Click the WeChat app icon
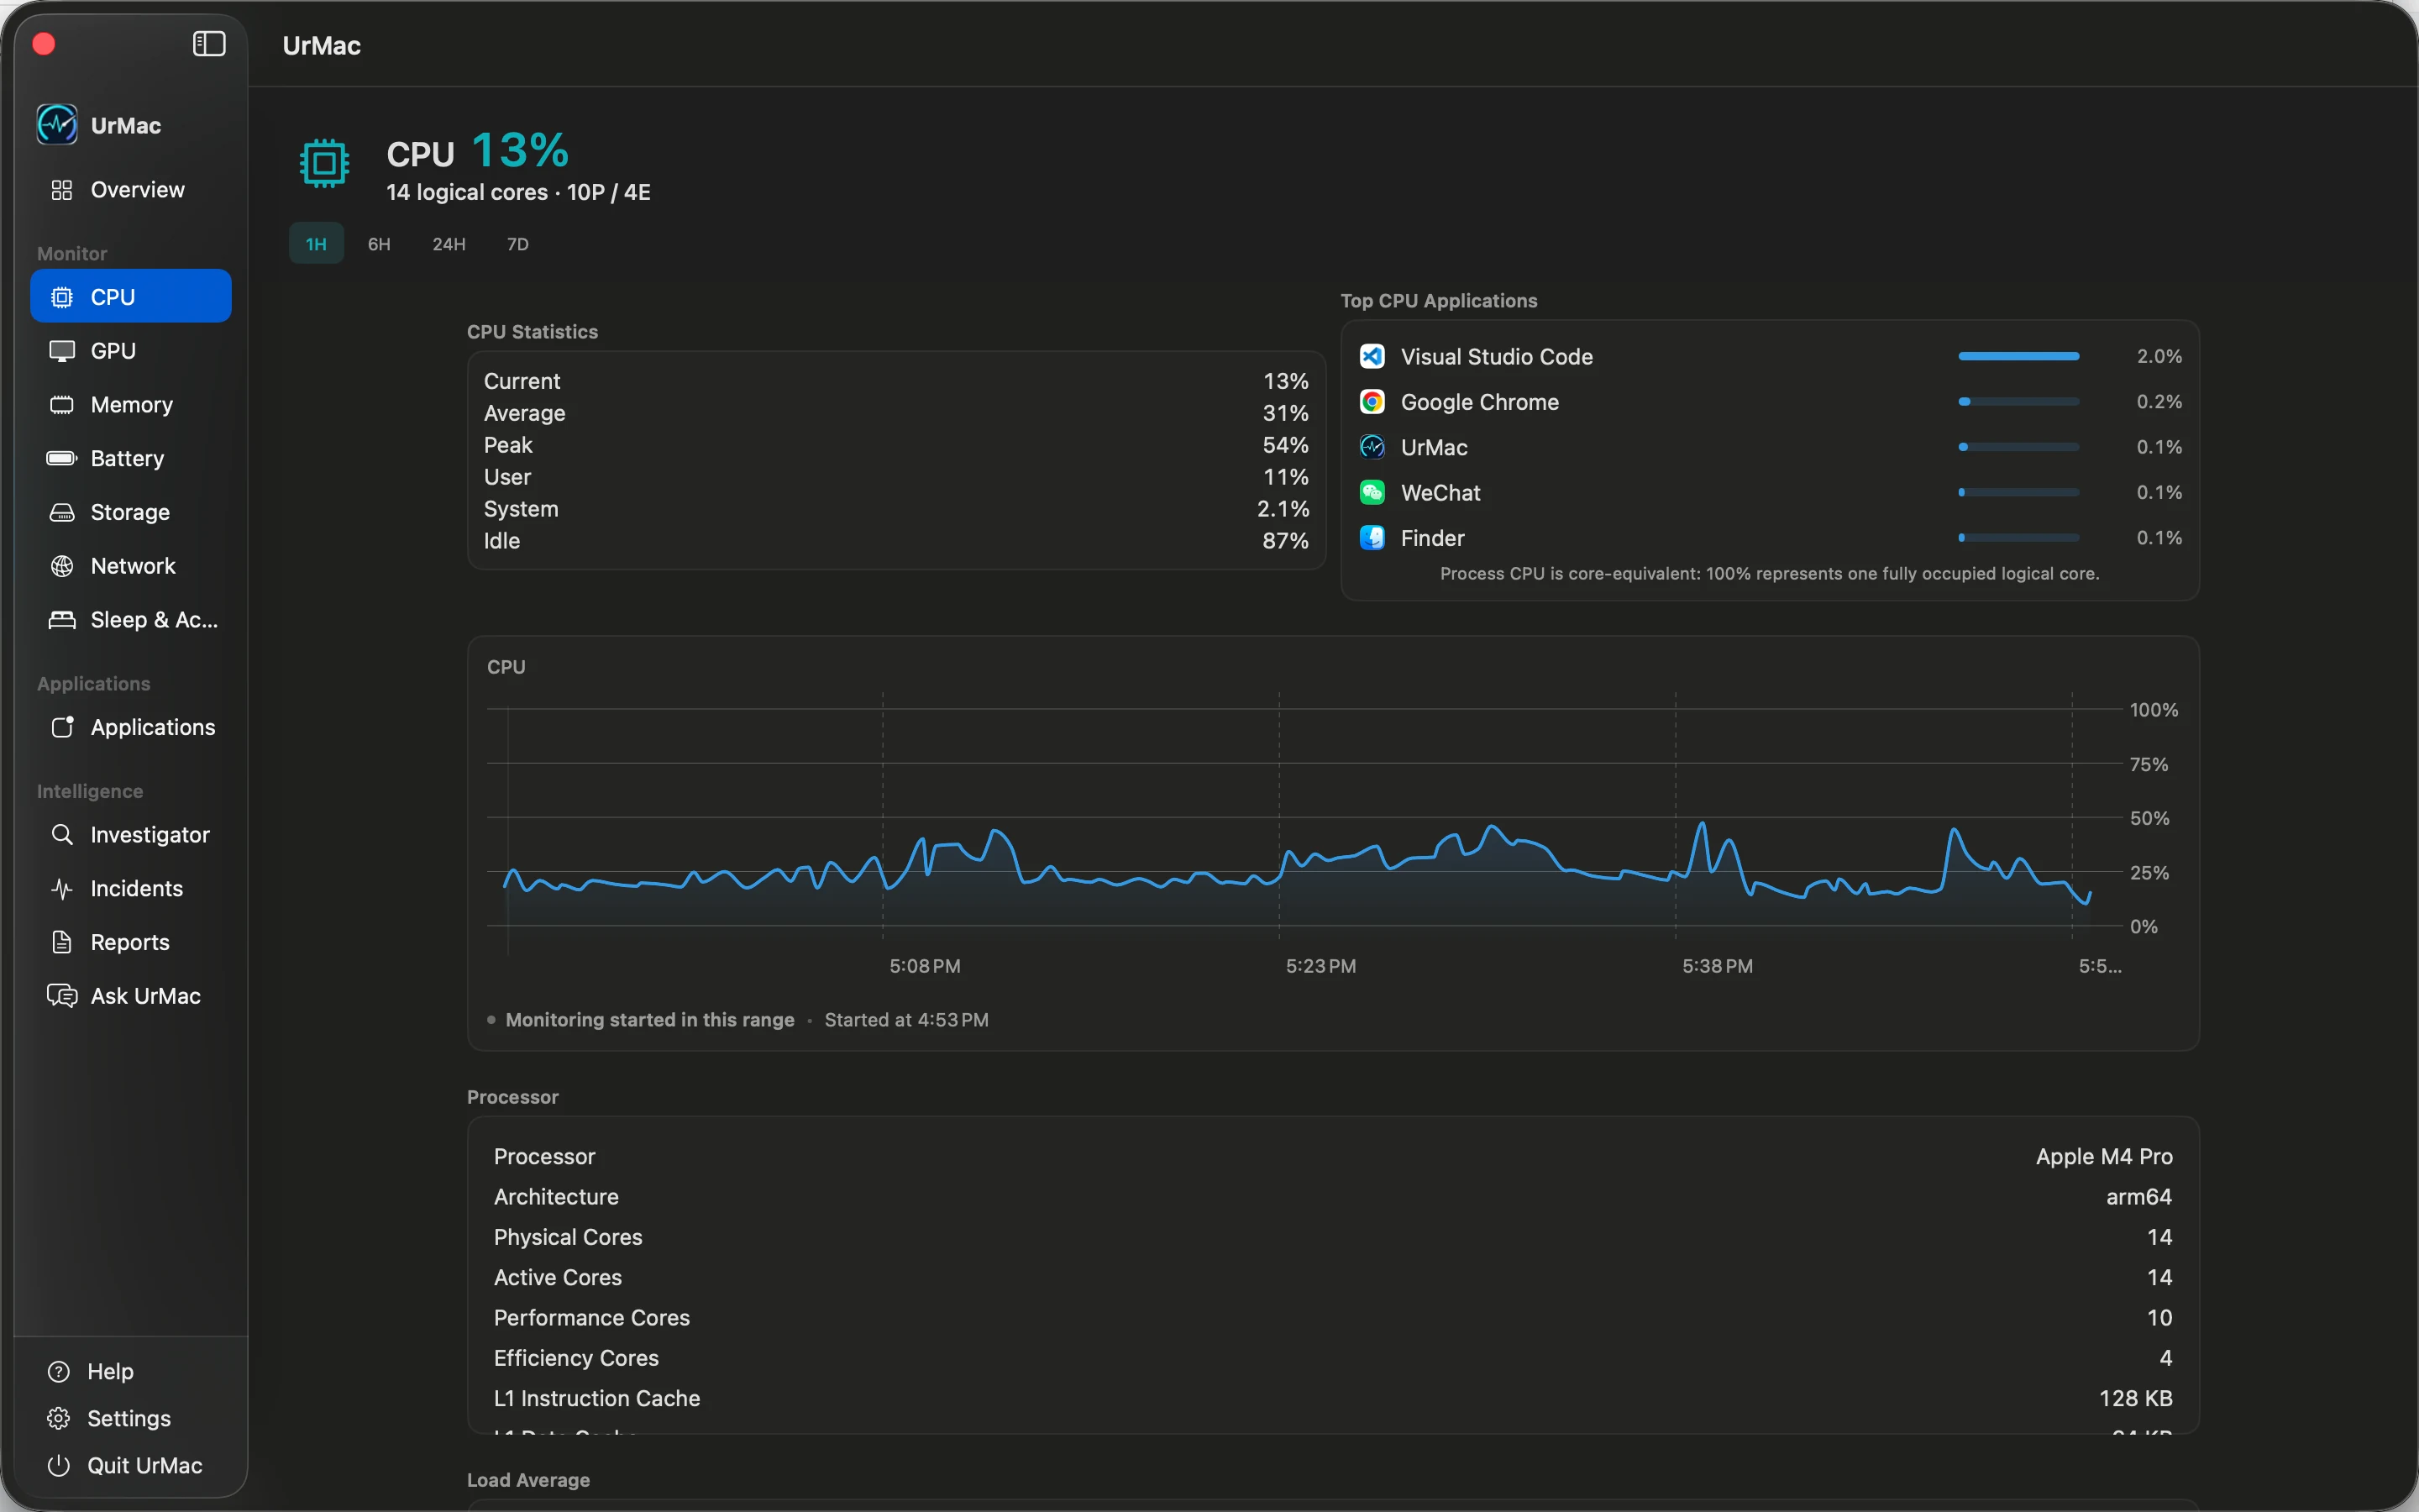Screen dimensions: 2419x1512 (x=1372, y=492)
